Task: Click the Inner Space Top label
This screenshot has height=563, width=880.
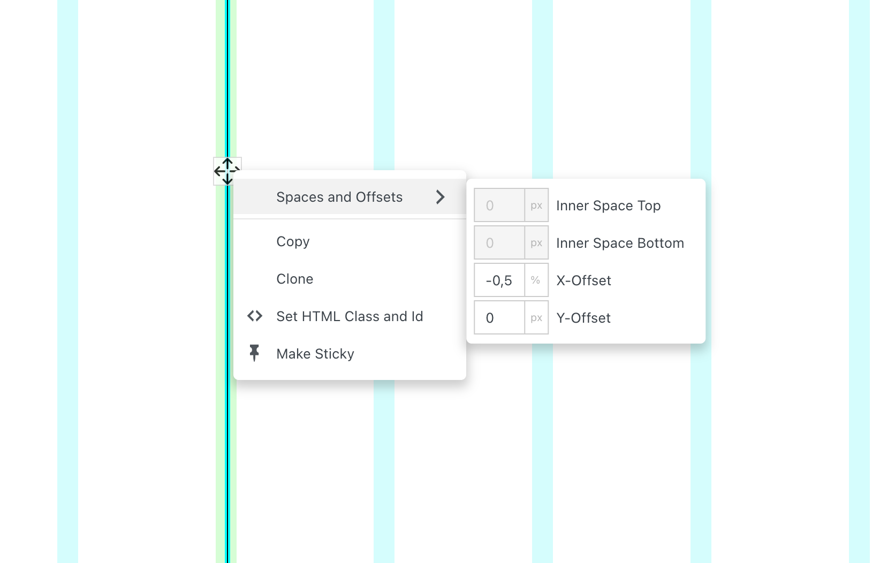Action: 608,206
